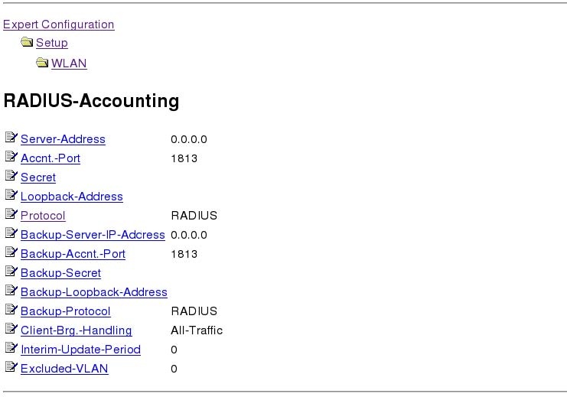Open the Interim-Update-Period link

coord(80,350)
